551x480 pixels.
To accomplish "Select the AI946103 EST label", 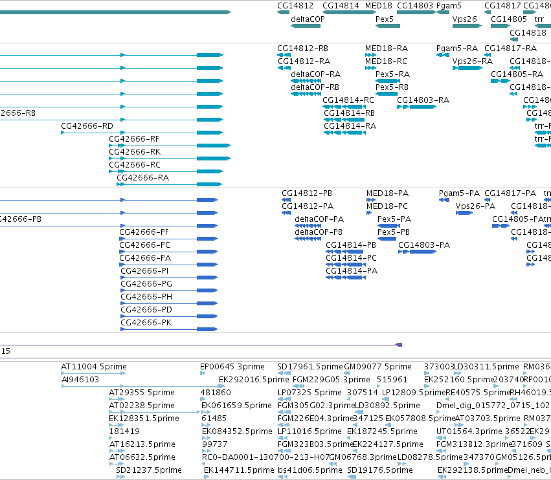I will (80, 380).
